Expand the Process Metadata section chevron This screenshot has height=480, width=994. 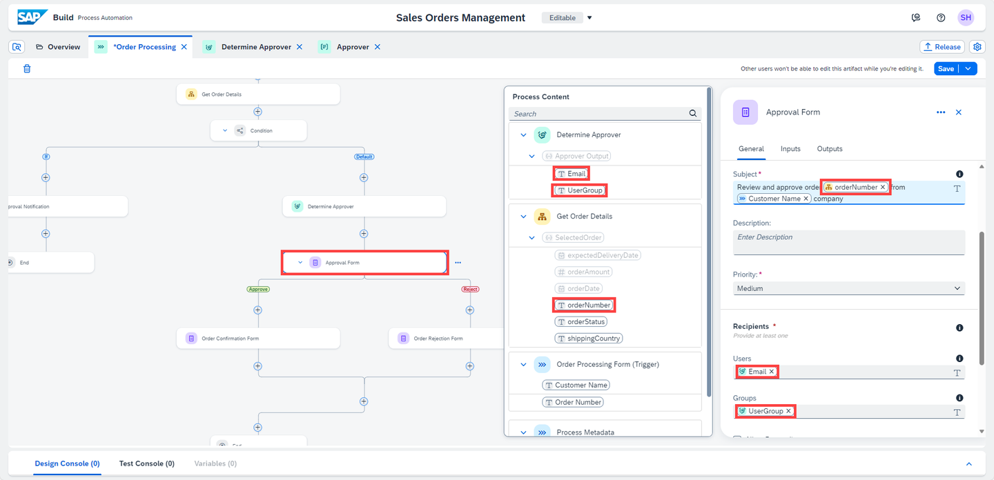click(x=524, y=432)
